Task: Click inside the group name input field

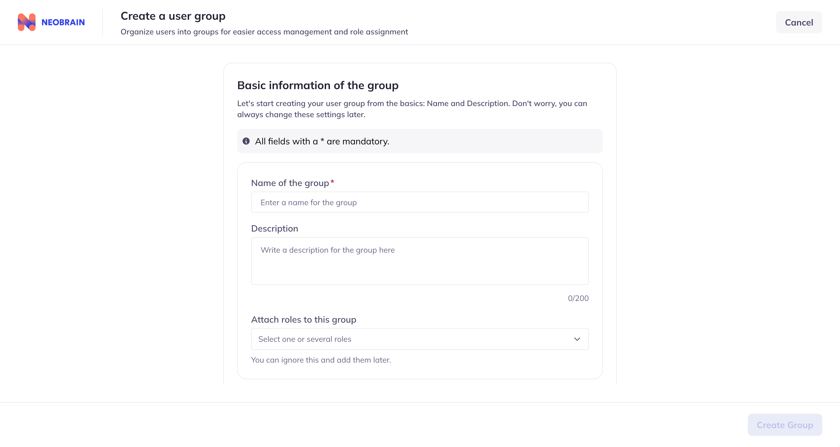Action: [x=420, y=202]
